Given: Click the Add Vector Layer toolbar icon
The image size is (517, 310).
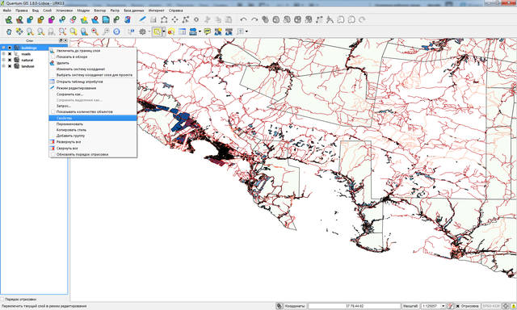Looking at the screenshot, I should 9,19.
